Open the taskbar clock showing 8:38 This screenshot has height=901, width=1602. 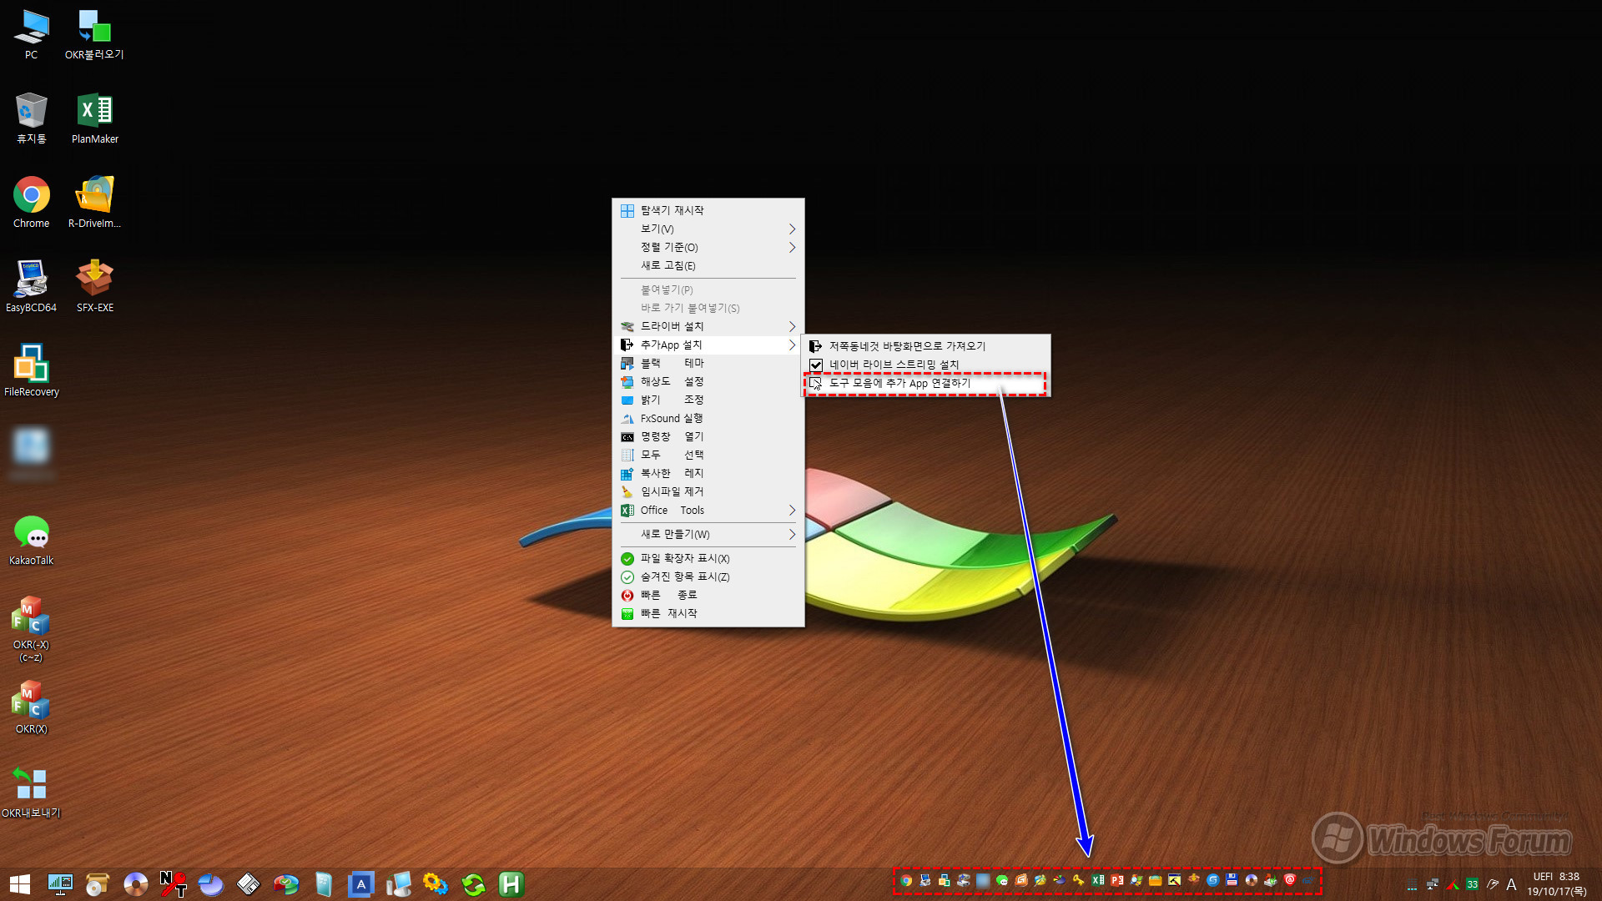pos(1556,884)
